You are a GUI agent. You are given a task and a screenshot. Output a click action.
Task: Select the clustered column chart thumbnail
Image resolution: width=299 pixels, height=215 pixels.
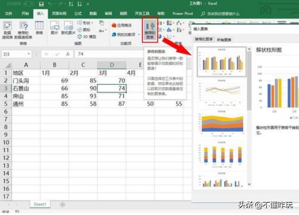[222, 62]
